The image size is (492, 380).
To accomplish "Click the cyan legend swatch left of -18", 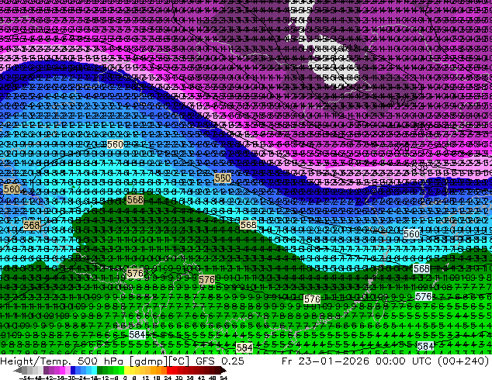I will coord(94,370).
